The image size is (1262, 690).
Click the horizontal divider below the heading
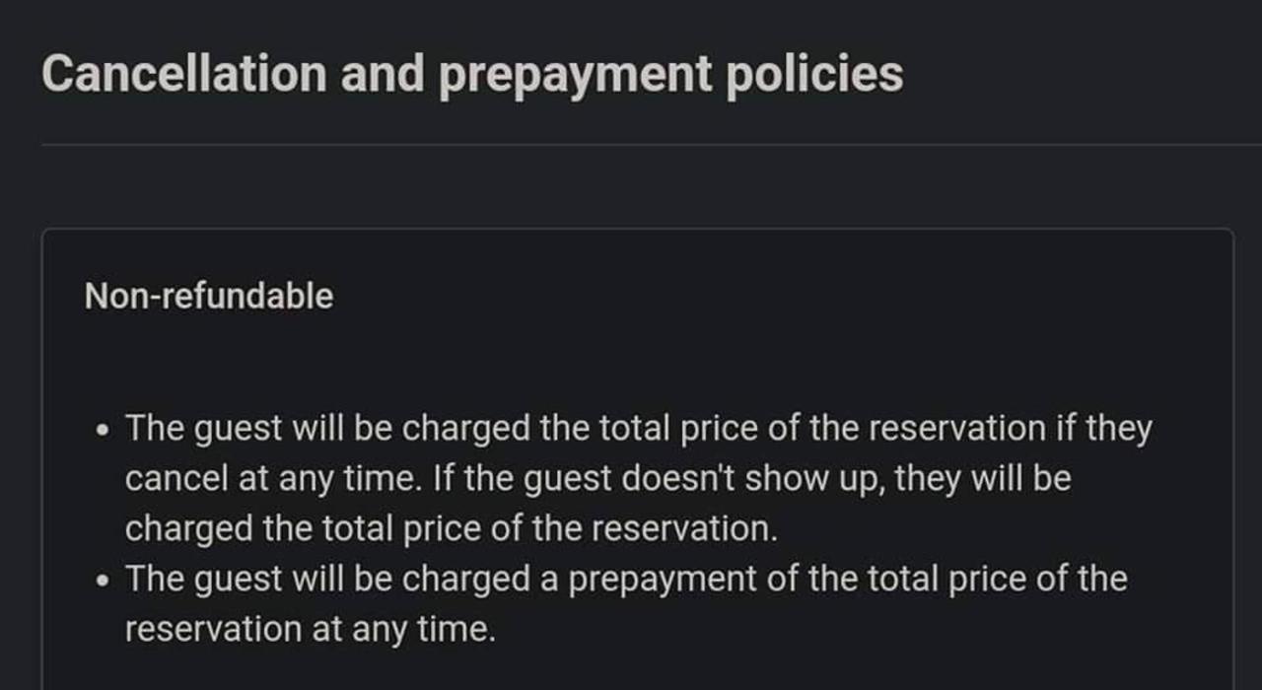(651, 145)
